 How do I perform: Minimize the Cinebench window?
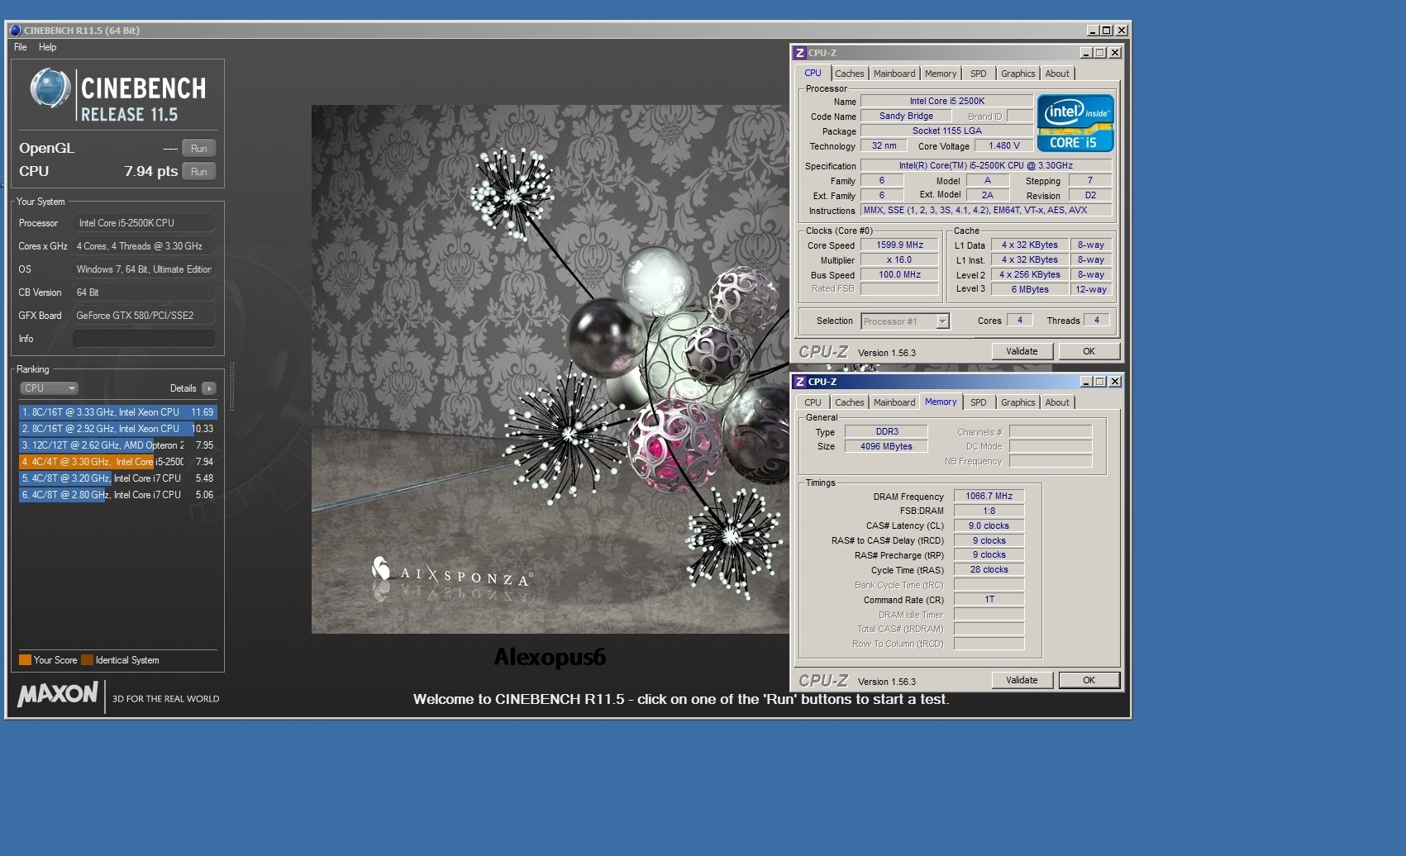coord(1093,31)
